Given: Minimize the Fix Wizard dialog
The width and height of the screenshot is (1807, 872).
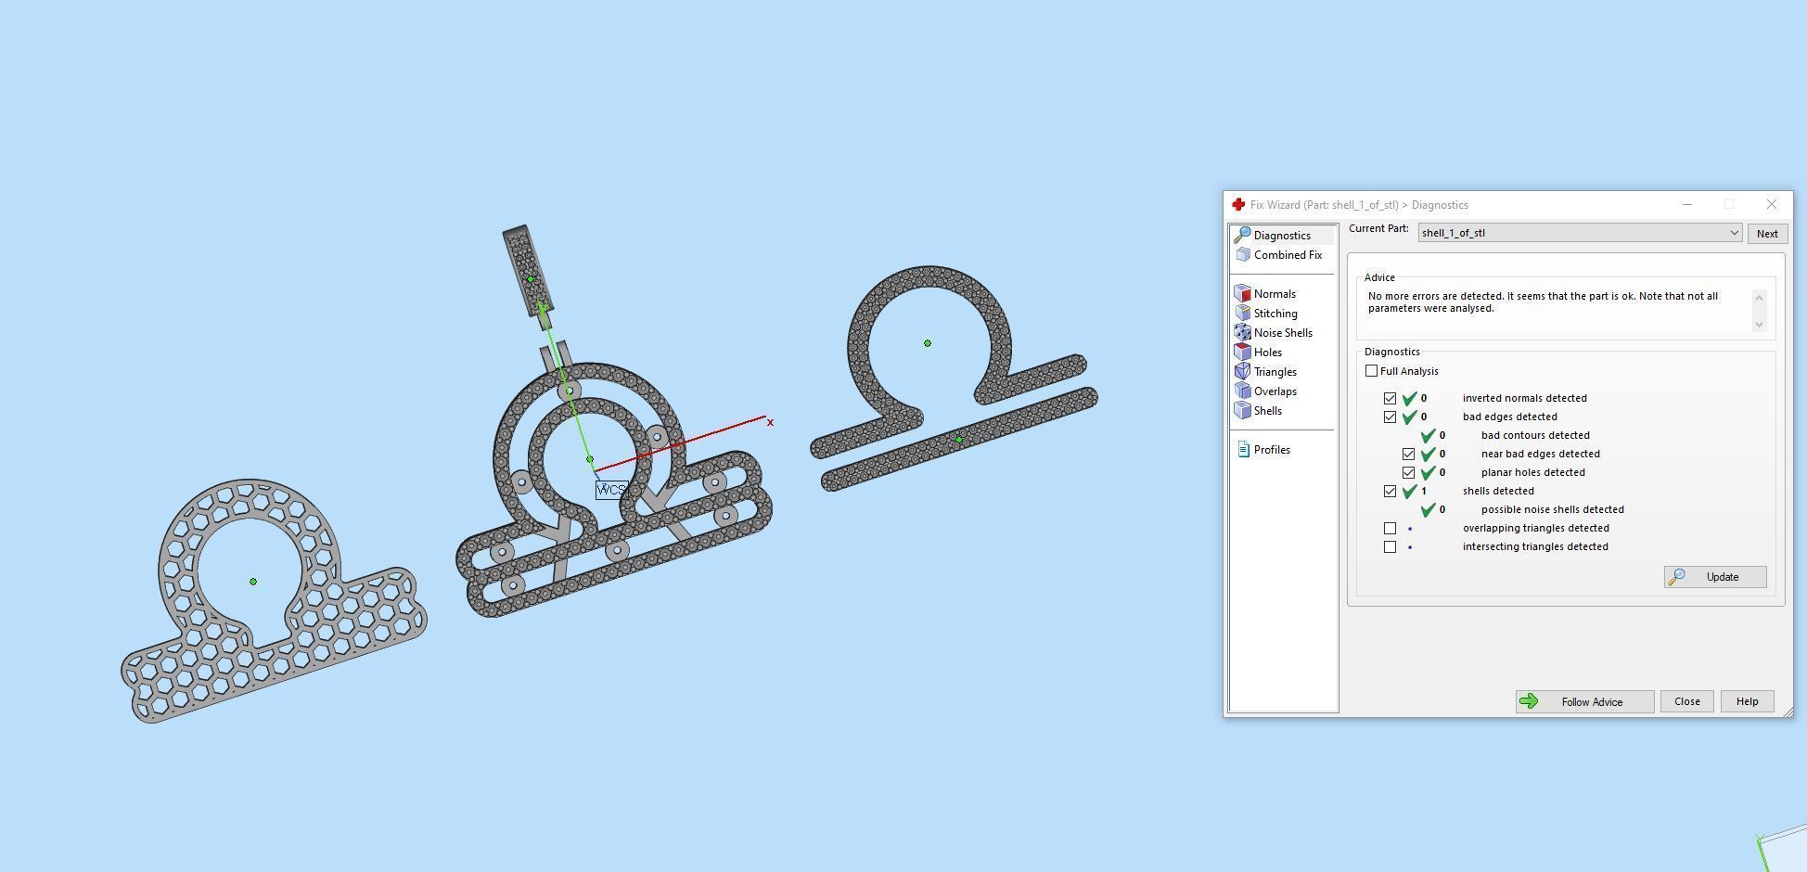Looking at the screenshot, I should coord(1687,204).
